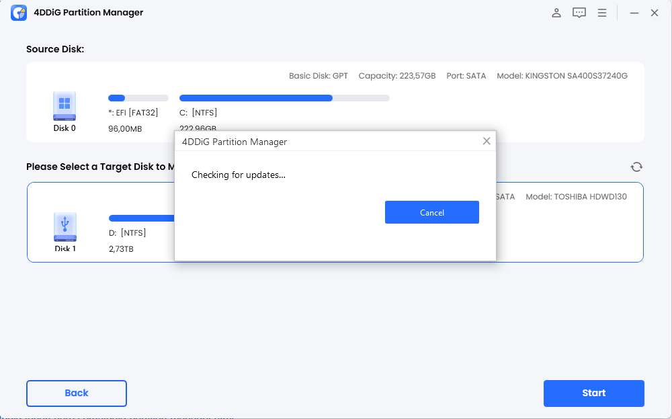
Task: Close the Checking for updates dialog
Action: [487, 141]
